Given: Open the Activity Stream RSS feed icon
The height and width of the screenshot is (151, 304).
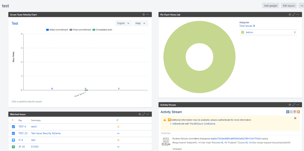Looking at the screenshot, I should (298, 112).
